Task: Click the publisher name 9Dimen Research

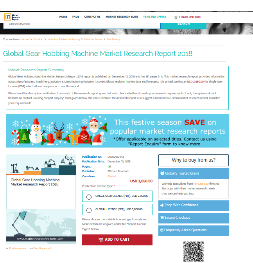Action: click(118, 171)
